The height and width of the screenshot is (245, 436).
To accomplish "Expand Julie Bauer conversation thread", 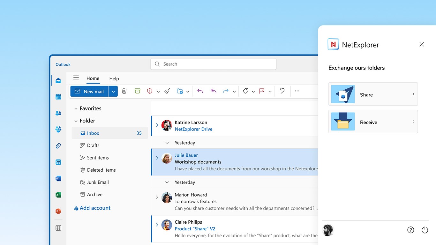I will coord(157,158).
